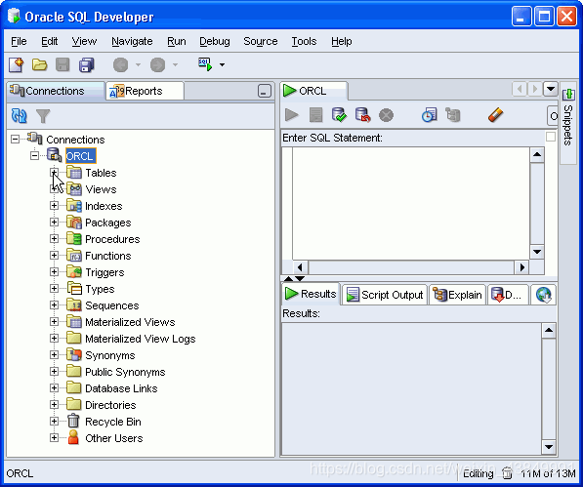Refresh the Connections tree
The height and width of the screenshot is (487, 583).
19,116
